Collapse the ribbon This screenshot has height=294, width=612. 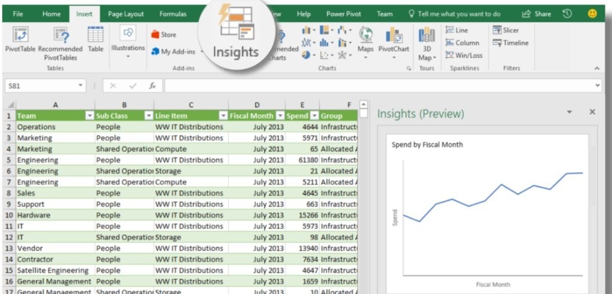(597, 68)
